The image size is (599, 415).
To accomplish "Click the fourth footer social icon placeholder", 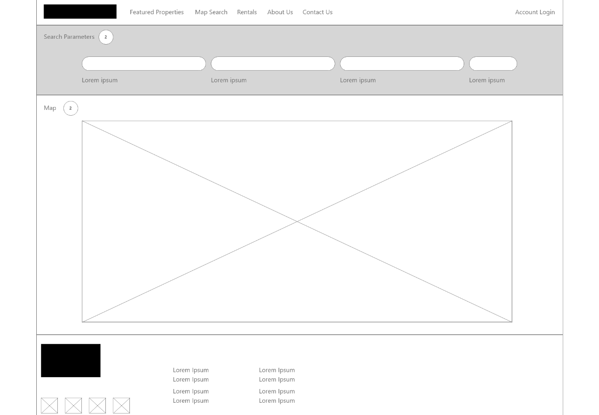I will pyautogui.click(x=121, y=406).
